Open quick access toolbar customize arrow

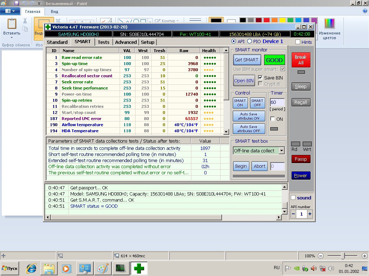[x=39, y=3]
